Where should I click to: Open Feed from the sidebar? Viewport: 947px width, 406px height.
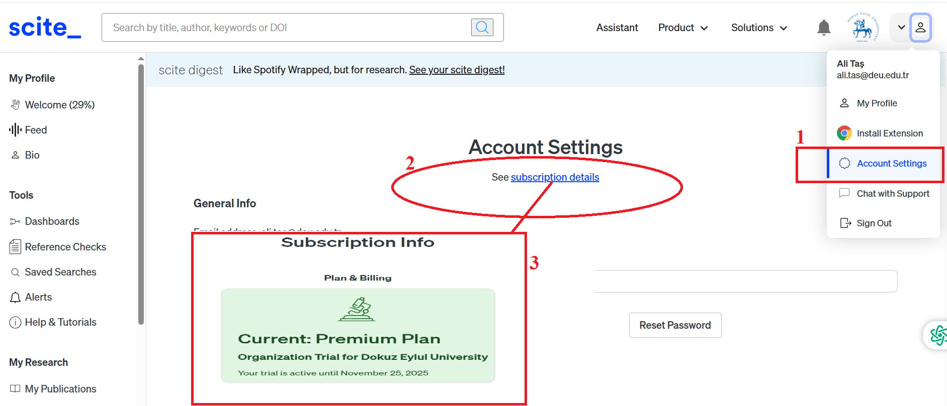click(x=36, y=130)
